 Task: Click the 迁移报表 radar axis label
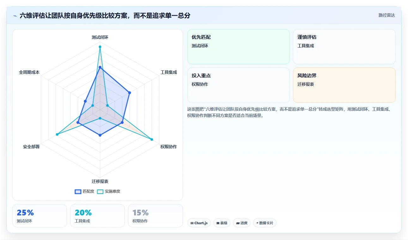[100, 181]
